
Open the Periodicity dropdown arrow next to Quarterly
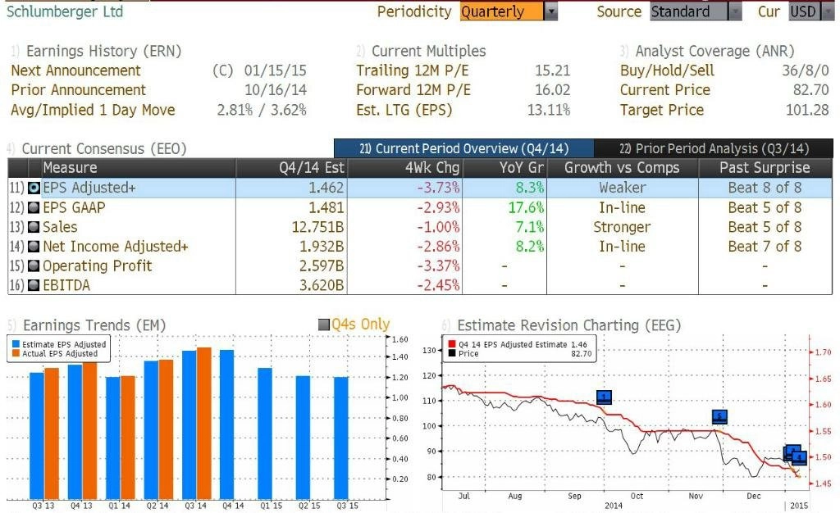pos(550,11)
